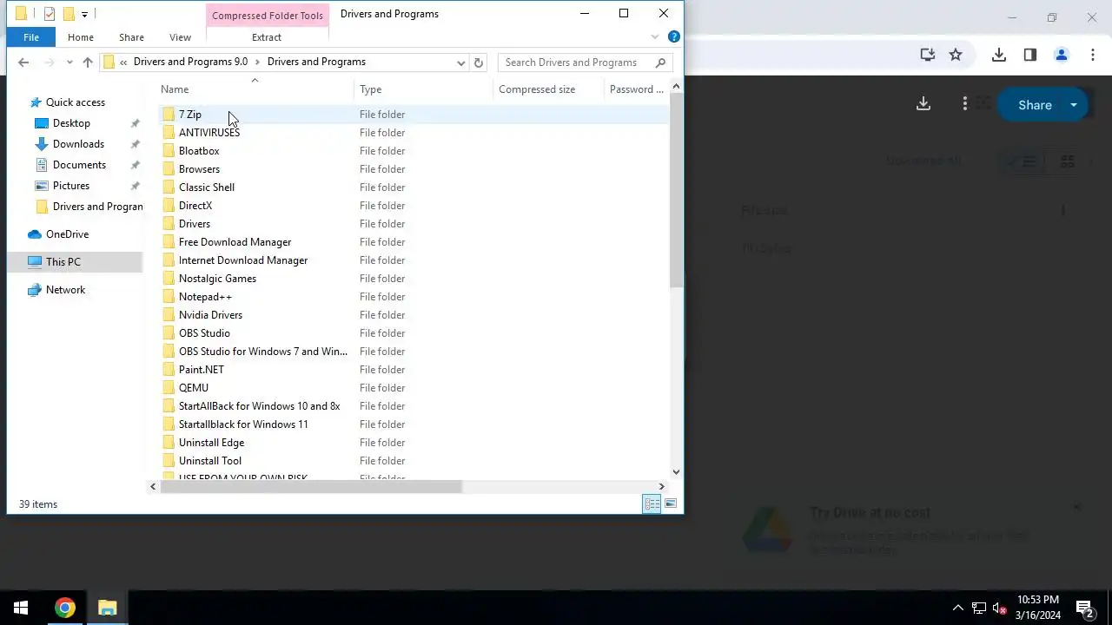Select the Browsers folder icon
The image size is (1112, 625).
click(x=169, y=169)
